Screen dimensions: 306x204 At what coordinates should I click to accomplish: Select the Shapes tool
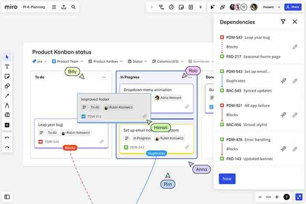(x=7, y=86)
